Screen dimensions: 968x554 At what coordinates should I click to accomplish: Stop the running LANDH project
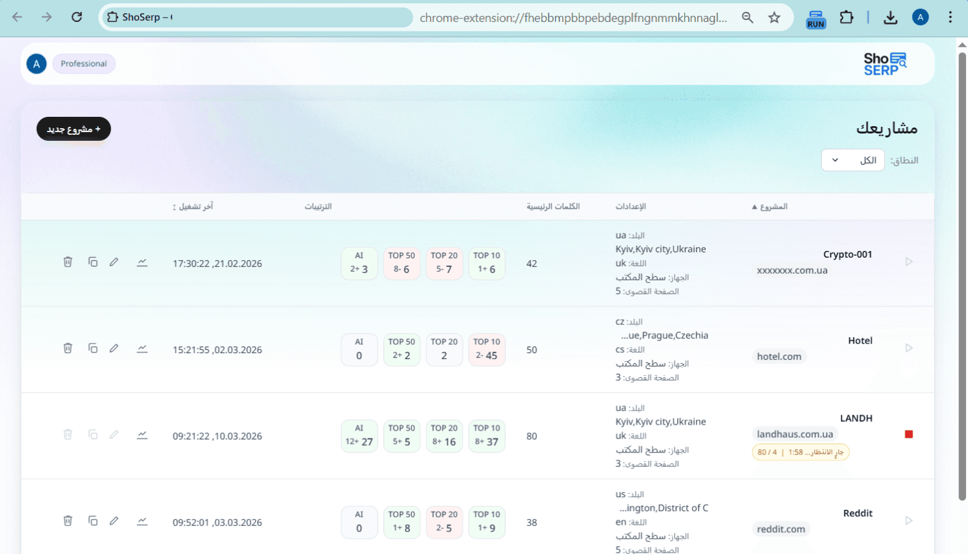pyautogui.click(x=909, y=435)
